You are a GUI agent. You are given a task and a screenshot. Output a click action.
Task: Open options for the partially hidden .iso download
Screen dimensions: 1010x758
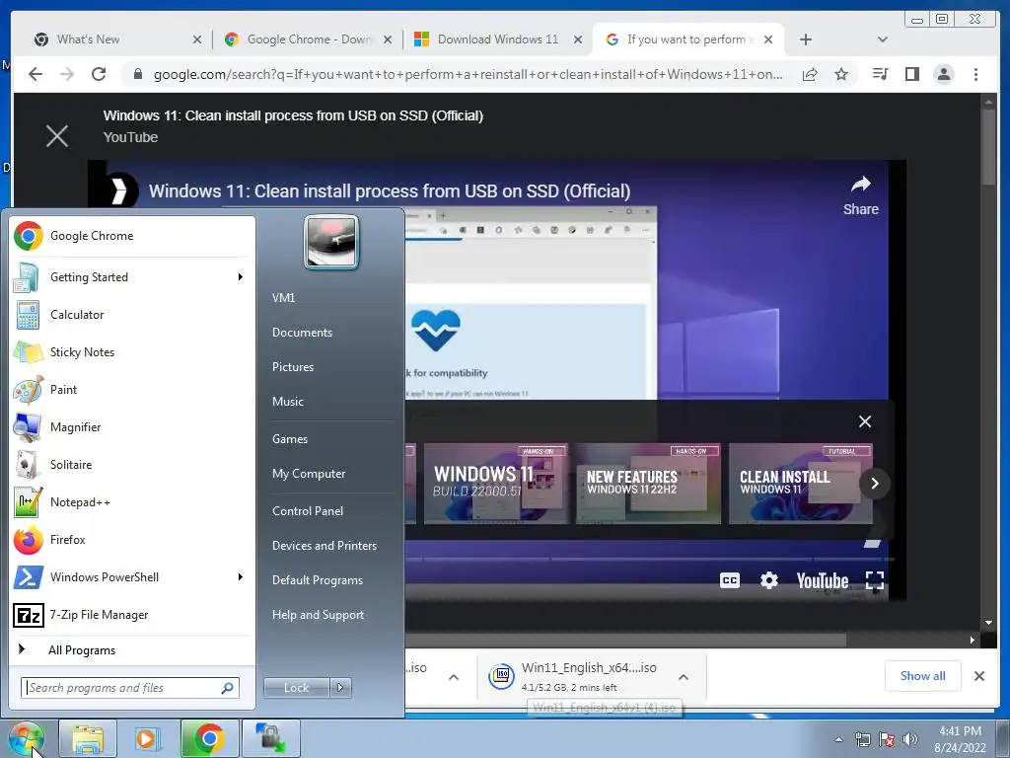click(x=454, y=677)
